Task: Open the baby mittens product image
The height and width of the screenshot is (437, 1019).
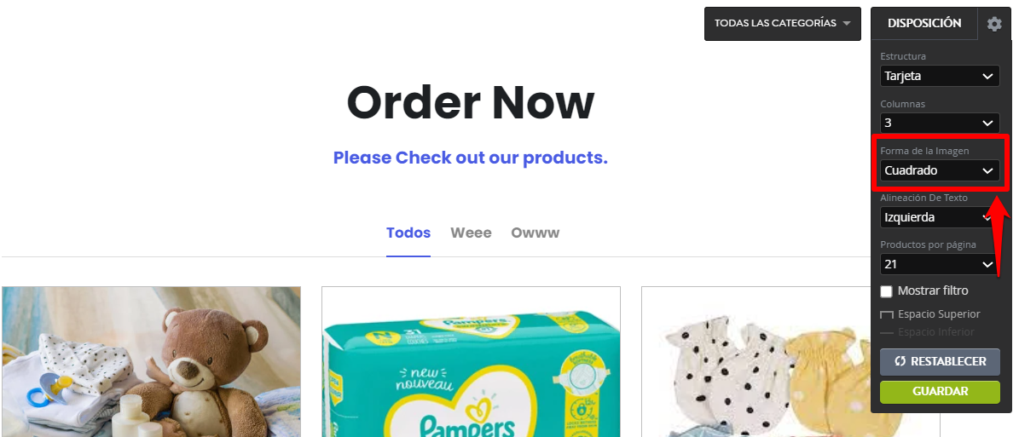Action: click(x=756, y=362)
